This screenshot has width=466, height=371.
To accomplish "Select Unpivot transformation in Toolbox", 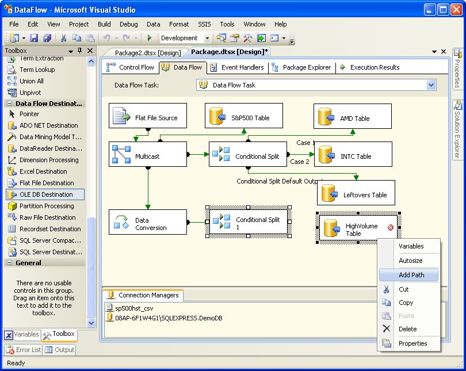I will point(24,93).
